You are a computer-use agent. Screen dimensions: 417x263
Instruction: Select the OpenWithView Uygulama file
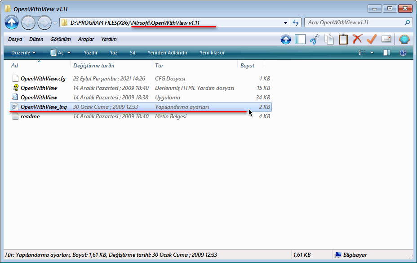141,98
